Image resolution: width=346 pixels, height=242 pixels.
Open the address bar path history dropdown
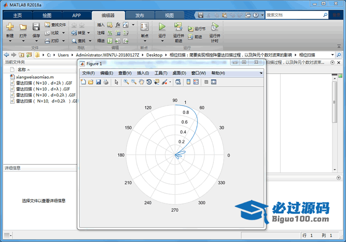click(332, 55)
